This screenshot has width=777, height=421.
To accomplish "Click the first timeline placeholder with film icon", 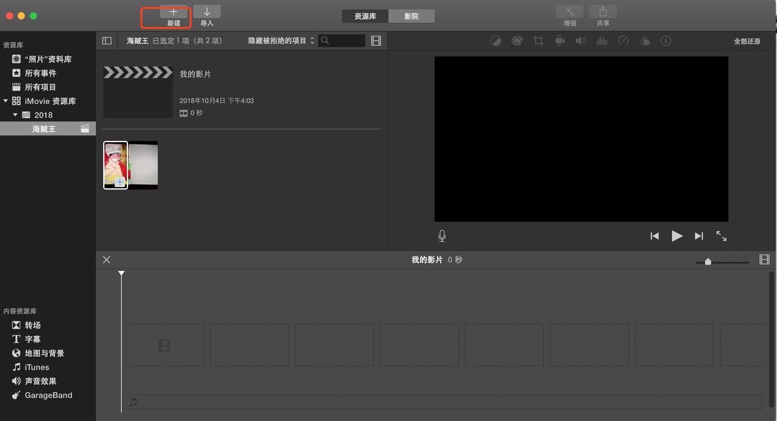I will click(x=165, y=345).
